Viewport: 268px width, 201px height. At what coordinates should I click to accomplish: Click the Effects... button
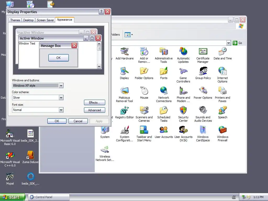click(x=94, y=103)
